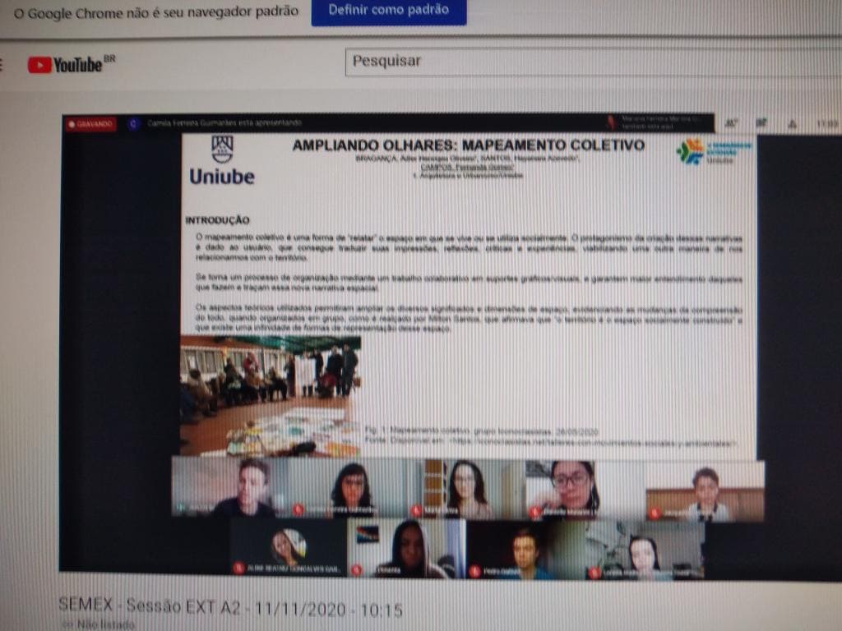Click the muted mic icon on the Pedro tile
The image size is (842, 631).
pos(474,571)
